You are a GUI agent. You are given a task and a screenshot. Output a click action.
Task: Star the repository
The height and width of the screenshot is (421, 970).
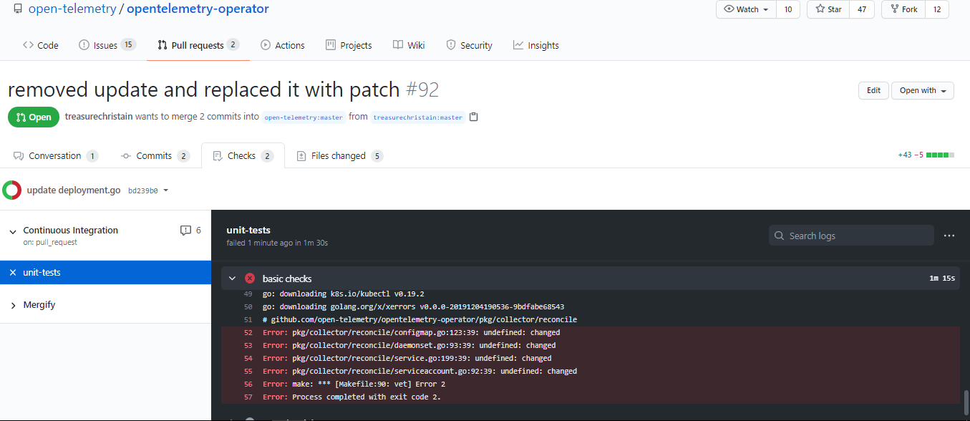tap(828, 9)
